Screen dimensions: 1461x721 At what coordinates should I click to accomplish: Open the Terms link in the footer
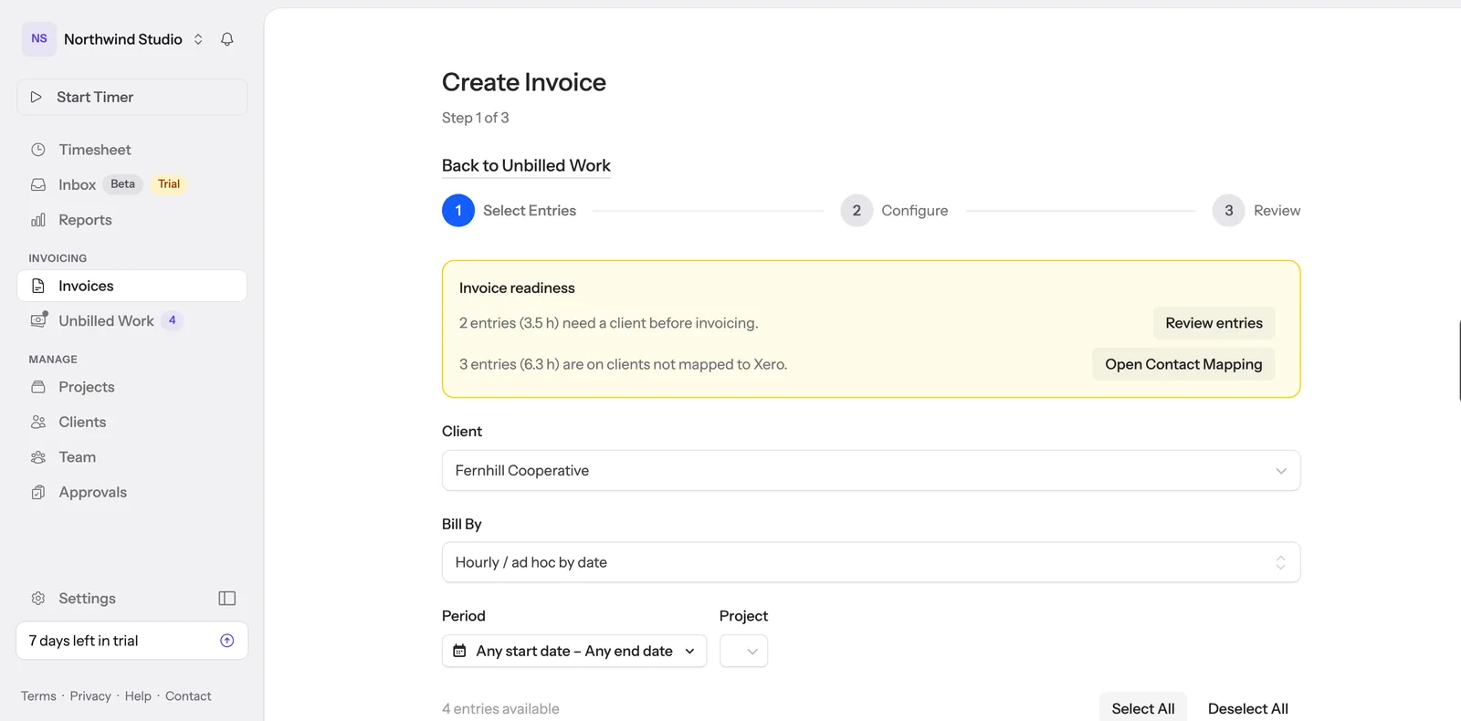pyautogui.click(x=38, y=696)
